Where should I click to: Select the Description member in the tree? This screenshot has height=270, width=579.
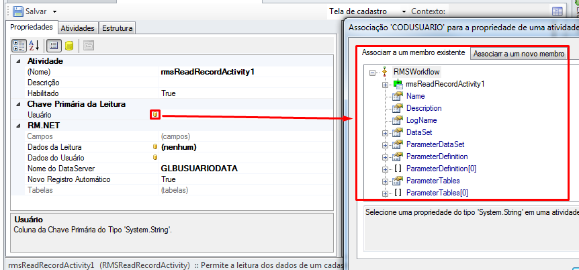click(424, 108)
